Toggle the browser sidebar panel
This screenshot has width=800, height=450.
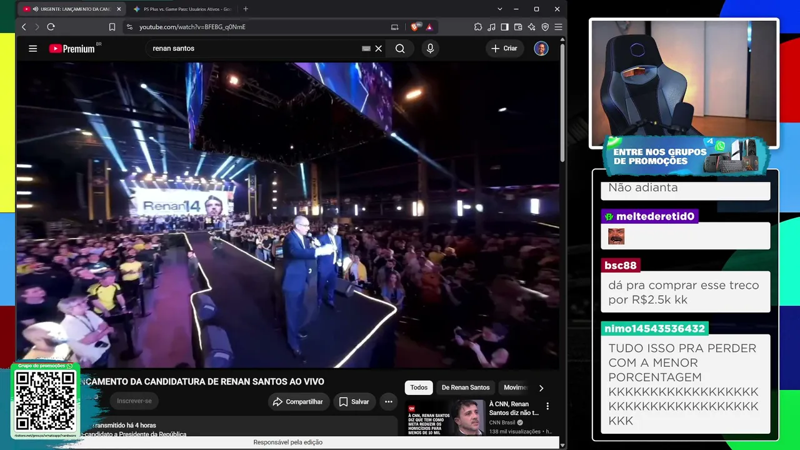tap(504, 27)
